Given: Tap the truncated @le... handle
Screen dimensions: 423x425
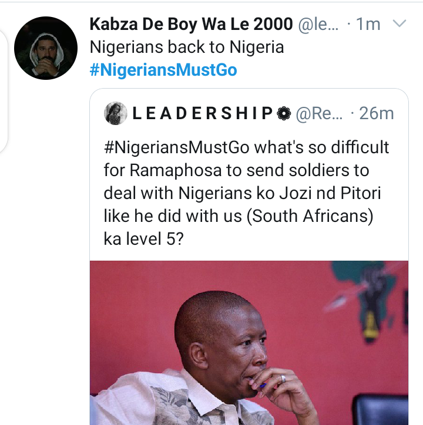Looking at the screenshot, I should pos(318,24).
